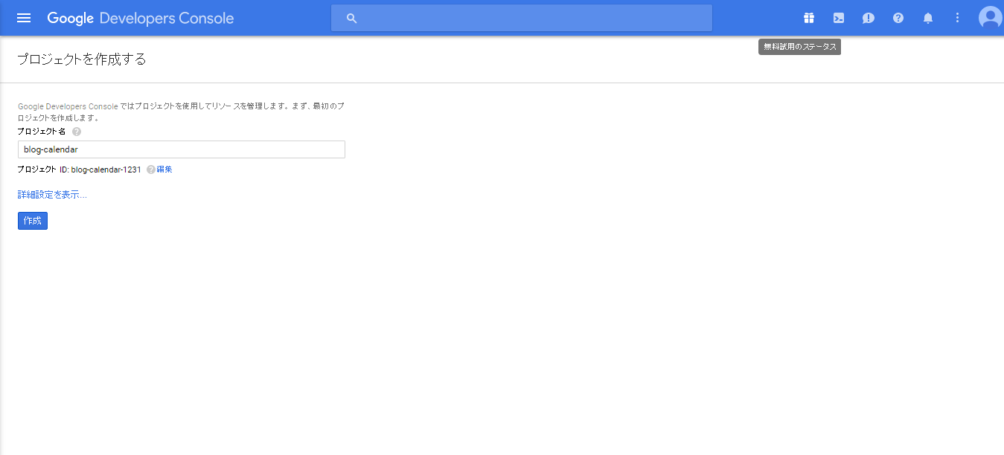The height and width of the screenshot is (455, 1004).
Task: Open the free trial status gift icon
Action: click(809, 18)
